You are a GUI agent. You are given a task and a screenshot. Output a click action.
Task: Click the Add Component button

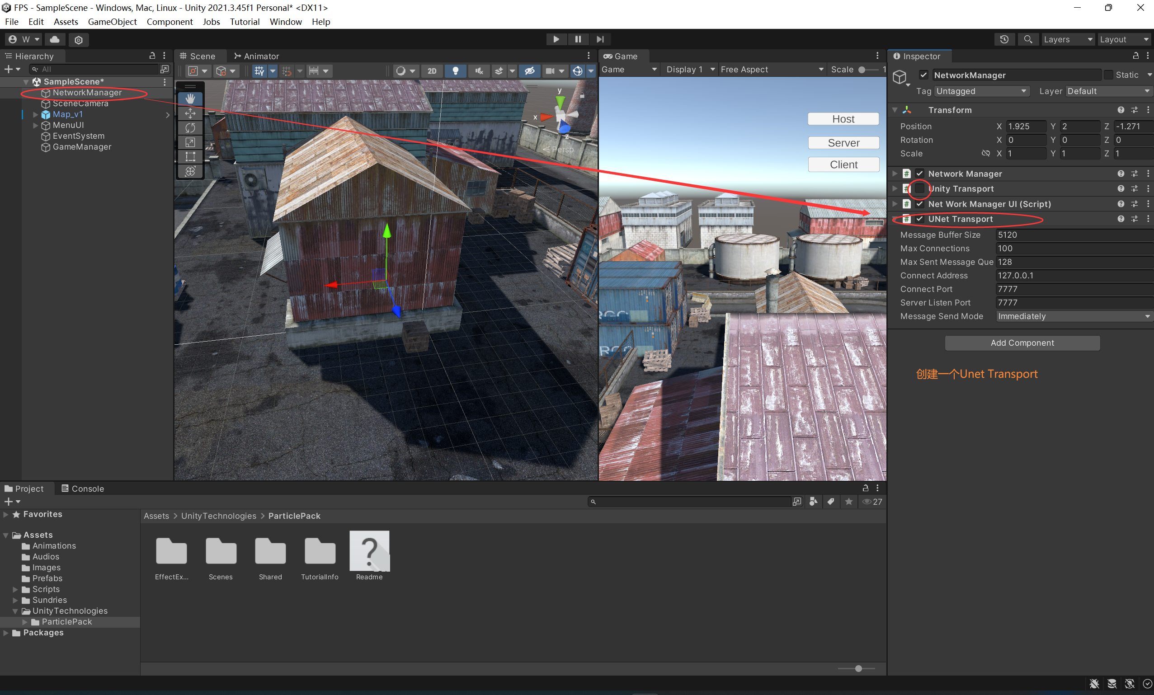point(1022,343)
